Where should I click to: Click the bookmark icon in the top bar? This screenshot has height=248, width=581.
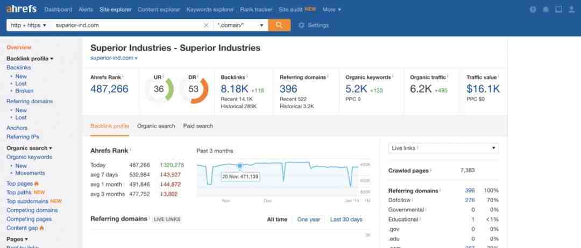tap(559, 10)
